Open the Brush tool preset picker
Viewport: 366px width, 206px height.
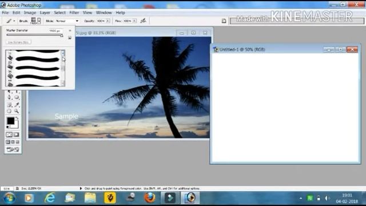coord(9,21)
